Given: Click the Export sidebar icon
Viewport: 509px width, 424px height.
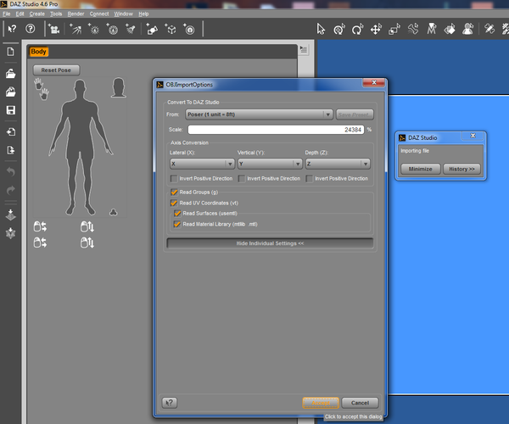Looking at the screenshot, I should point(11,150).
